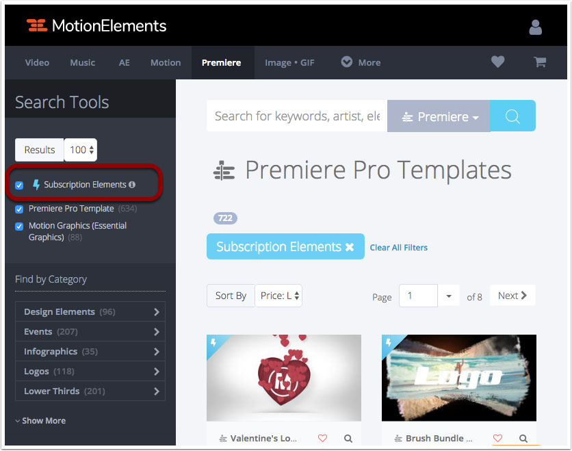Select the Premiere tab
Viewport: 572px width, 451px height.
click(x=222, y=63)
